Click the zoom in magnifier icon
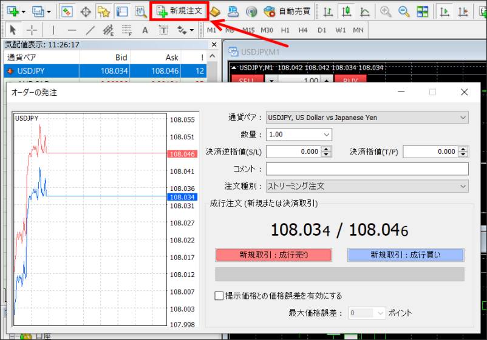Viewport: 487px width, 340px height. (386, 12)
